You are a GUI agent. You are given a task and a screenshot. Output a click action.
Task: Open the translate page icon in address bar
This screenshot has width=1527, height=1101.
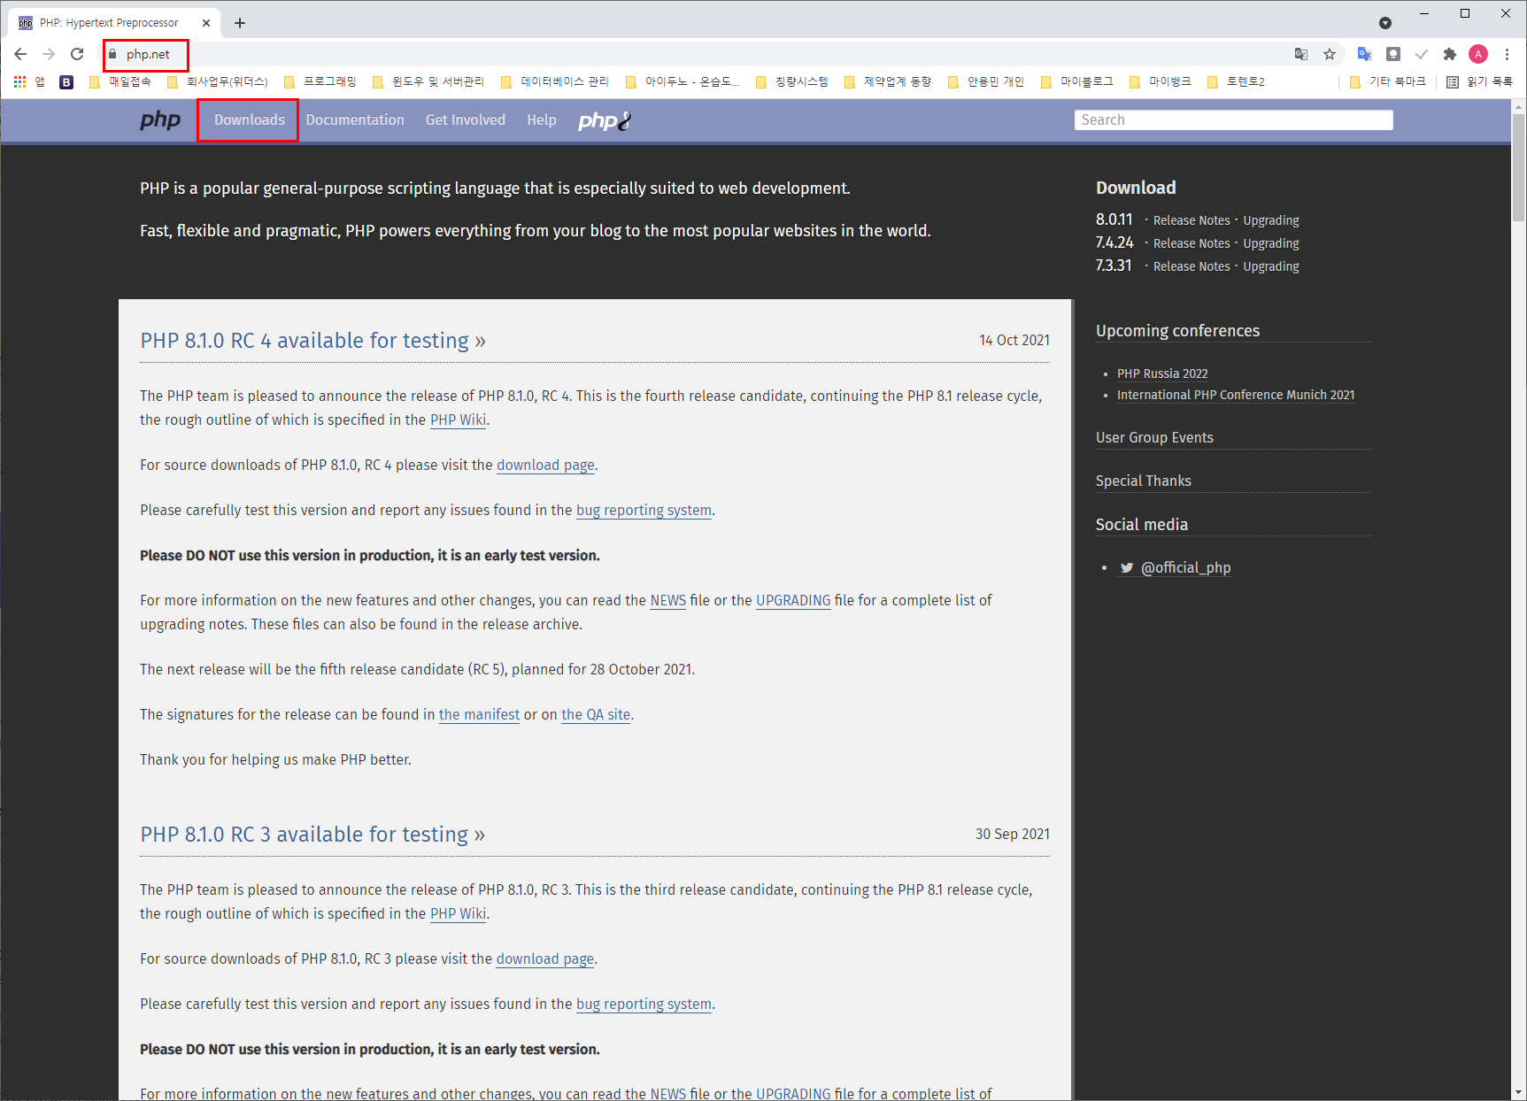[1301, 54]
